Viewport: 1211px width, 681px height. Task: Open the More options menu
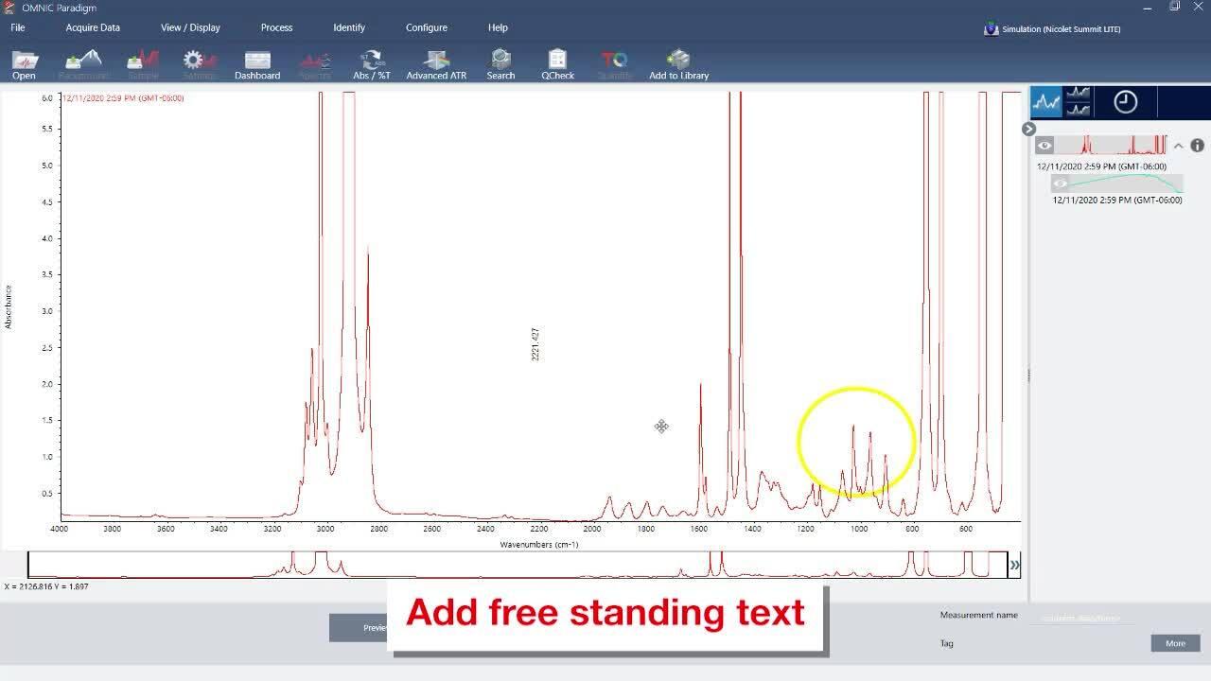click(1174, 643)
